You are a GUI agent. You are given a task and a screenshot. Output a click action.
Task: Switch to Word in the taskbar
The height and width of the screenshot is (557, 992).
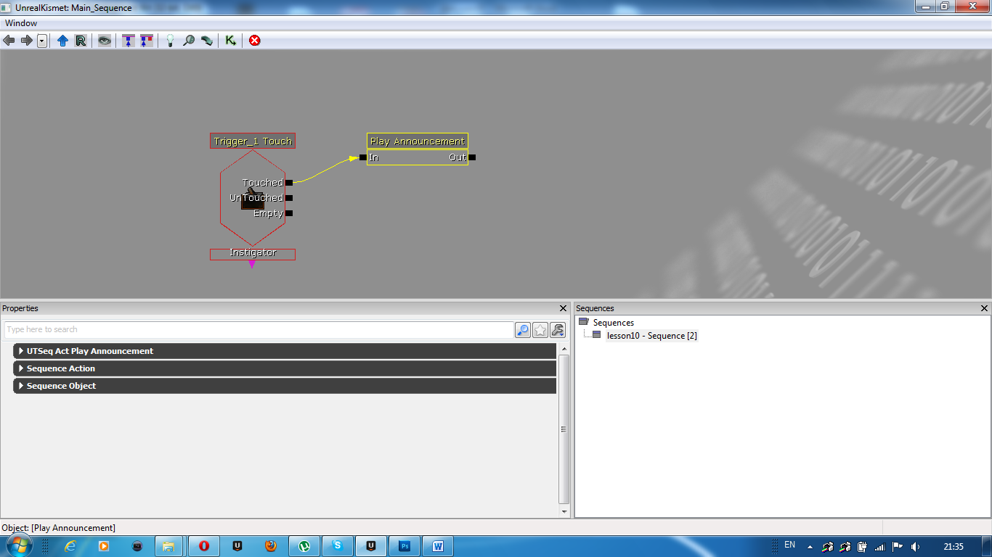438,546
